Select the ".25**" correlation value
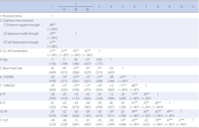Viewport: 199px width, 128px height. (x=146, y=103)
